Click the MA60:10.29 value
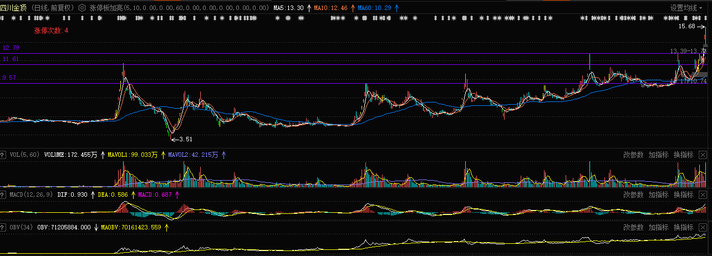 click(x=374, y=8)
